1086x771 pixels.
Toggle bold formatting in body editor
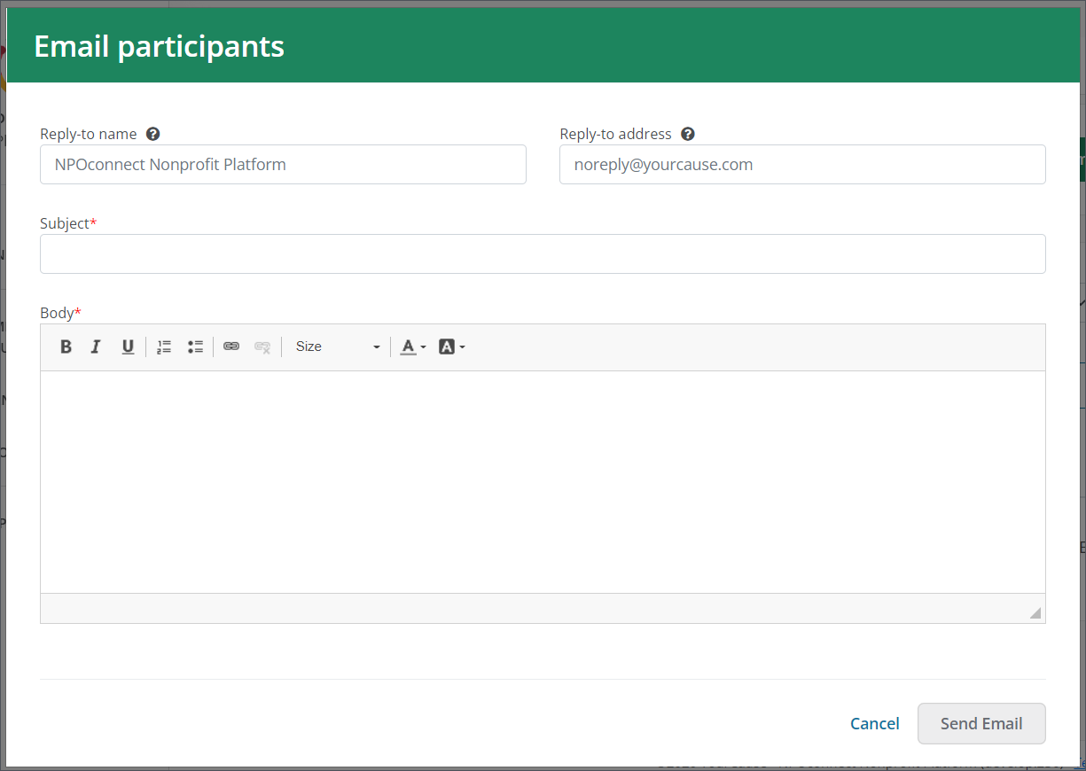click(x=66, y=347)
